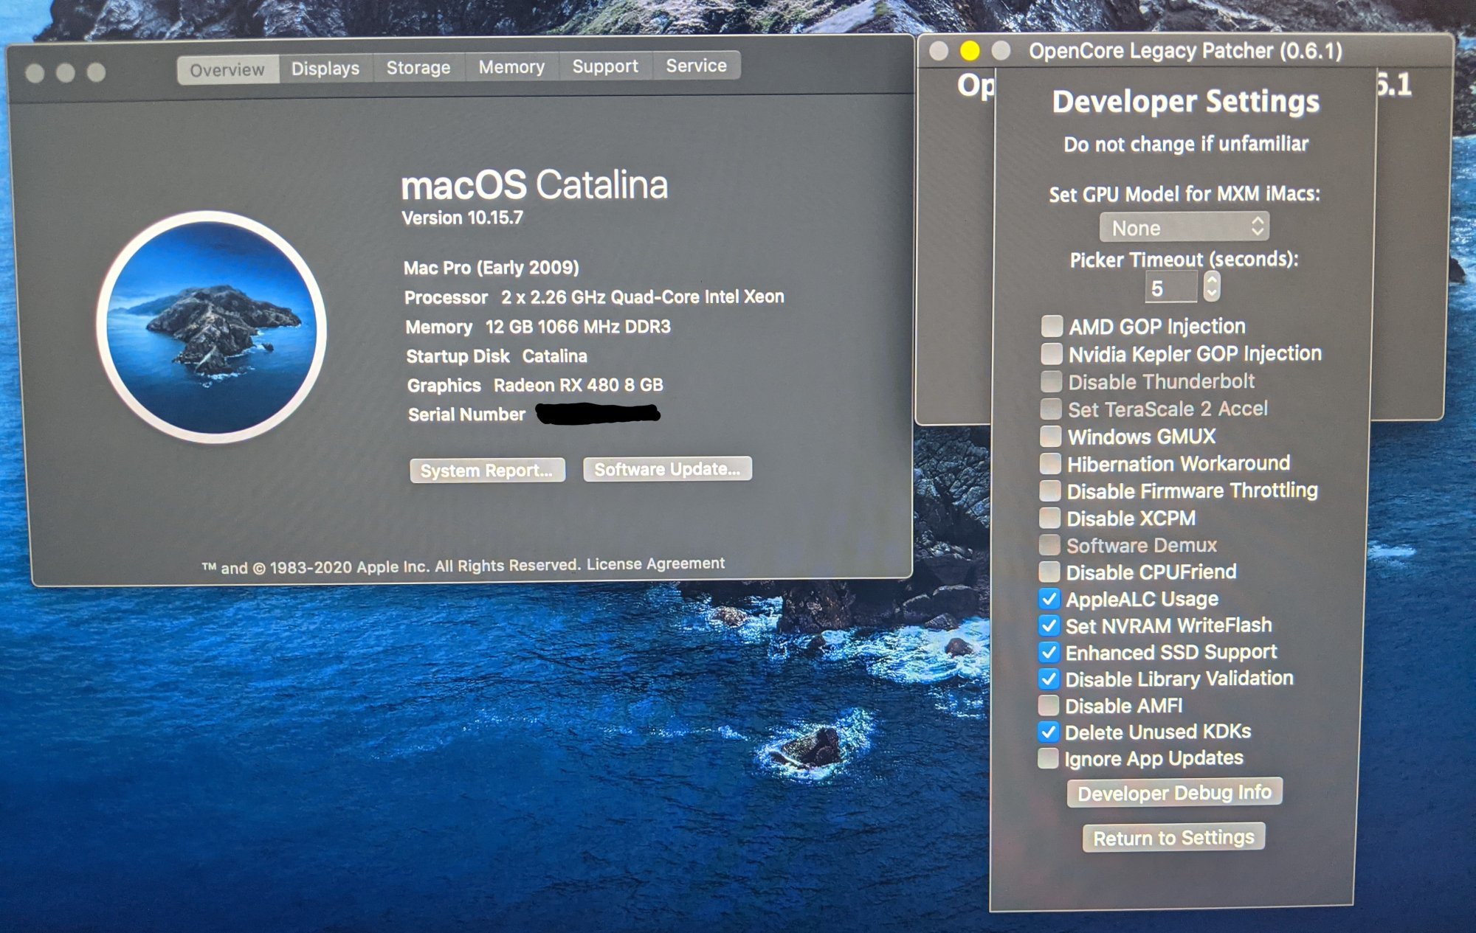The width and height of the screenshot is (1476, 933).
Task: Decrease Picker Timeout with stepper down arrow
Action: click(x=1212, y=294)
